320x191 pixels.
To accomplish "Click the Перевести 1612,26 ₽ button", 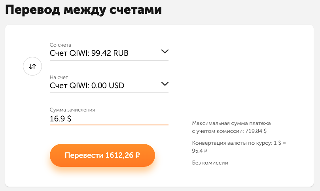I will (102, 155).
